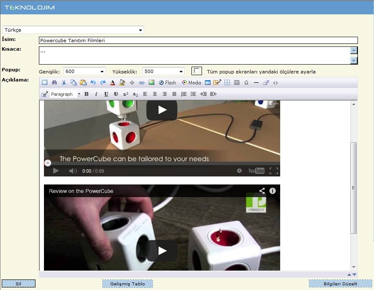Edit table properties icon
This screenshot has height=290, width=374.
click(x=217, y=82)
